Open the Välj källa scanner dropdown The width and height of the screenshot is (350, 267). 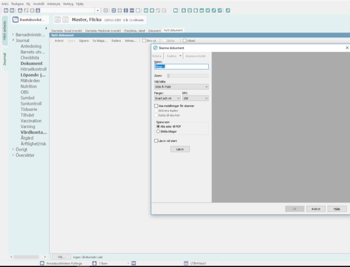point(181,87)
